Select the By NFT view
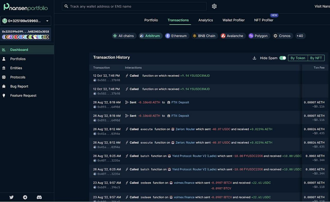330x202 pixels. tap(316, 58)
